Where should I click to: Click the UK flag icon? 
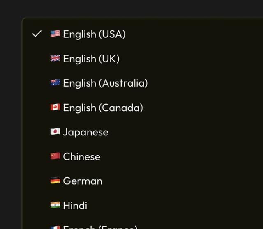click(x=55, y=58)
